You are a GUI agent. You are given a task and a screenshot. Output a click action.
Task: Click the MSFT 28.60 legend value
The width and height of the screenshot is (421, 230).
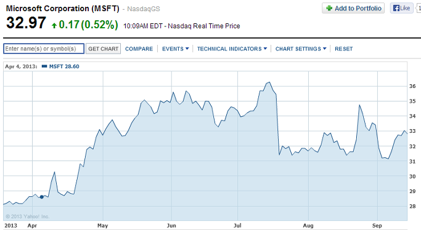pos(64,66)
